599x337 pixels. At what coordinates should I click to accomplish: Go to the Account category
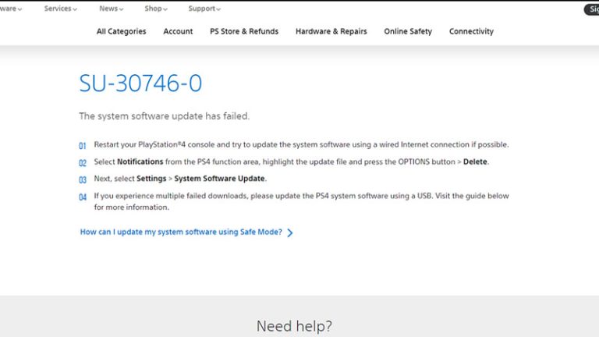pos(178,31)
